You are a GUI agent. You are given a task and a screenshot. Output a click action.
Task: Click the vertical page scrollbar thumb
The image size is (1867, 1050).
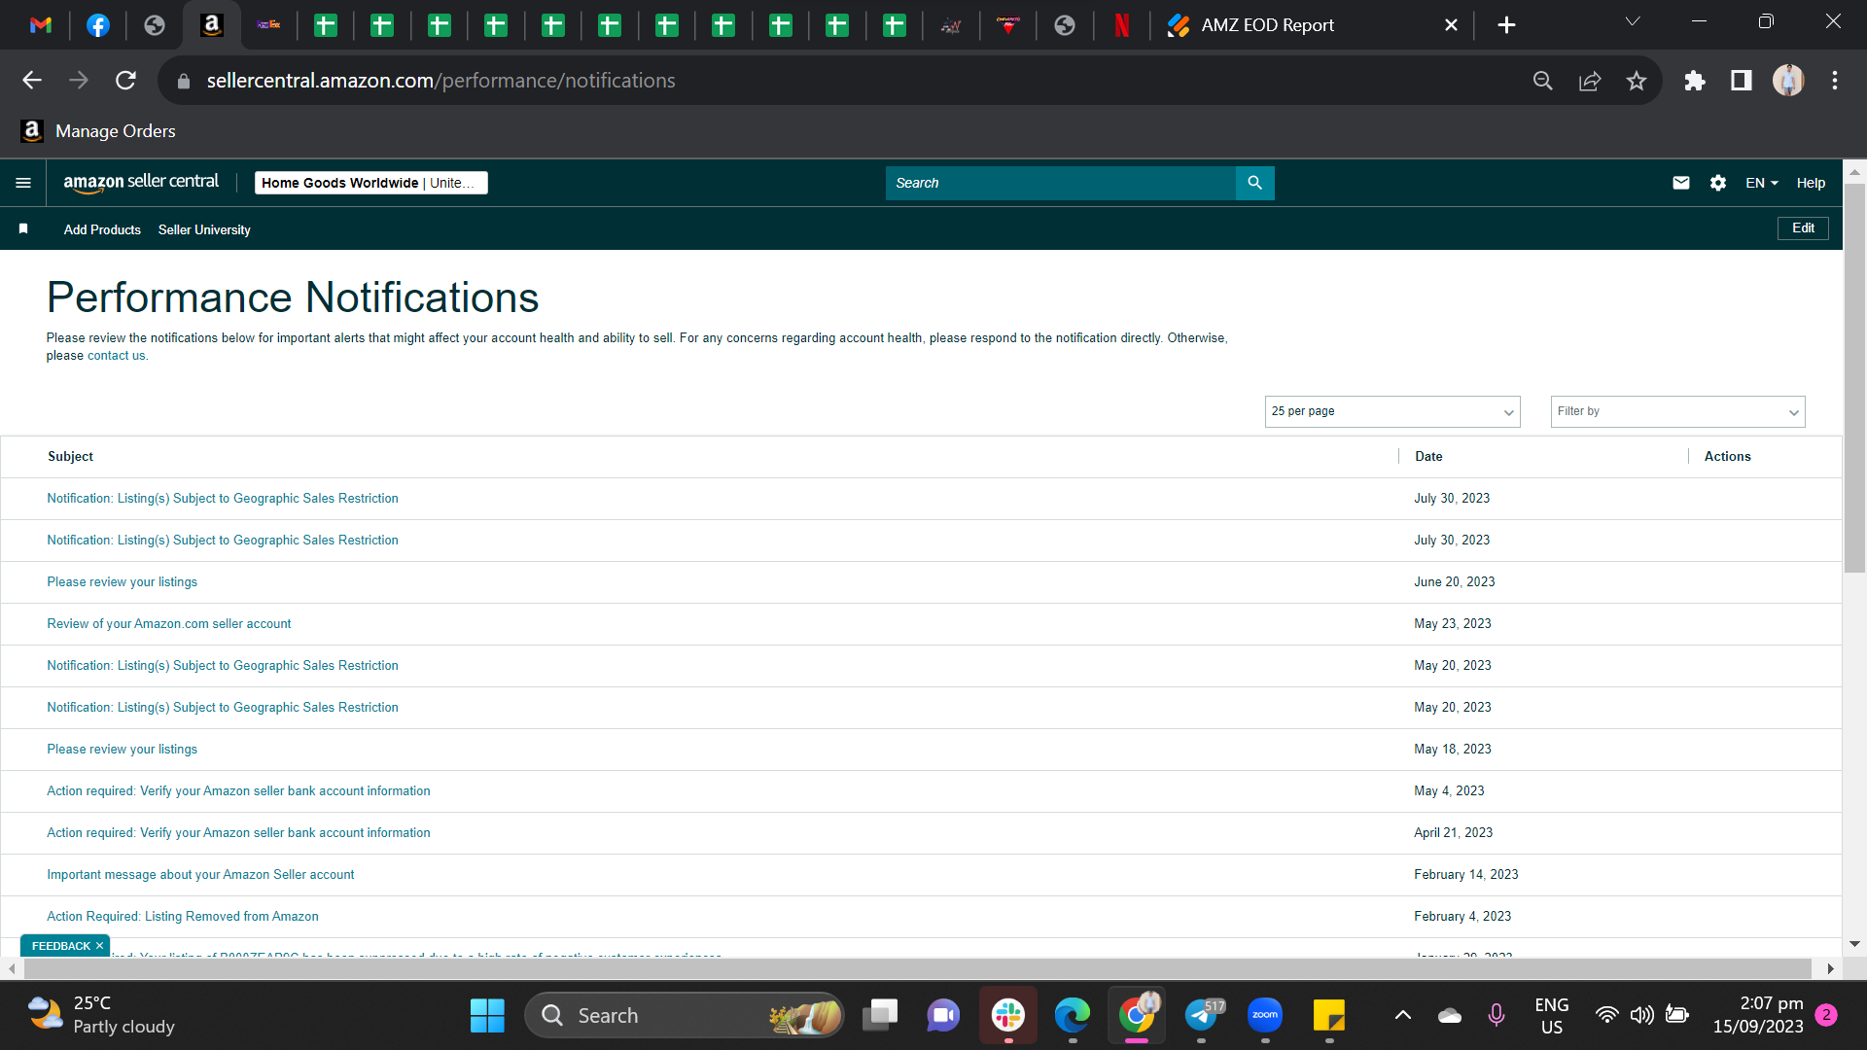pyautogui.click(x=1854, y=379)
